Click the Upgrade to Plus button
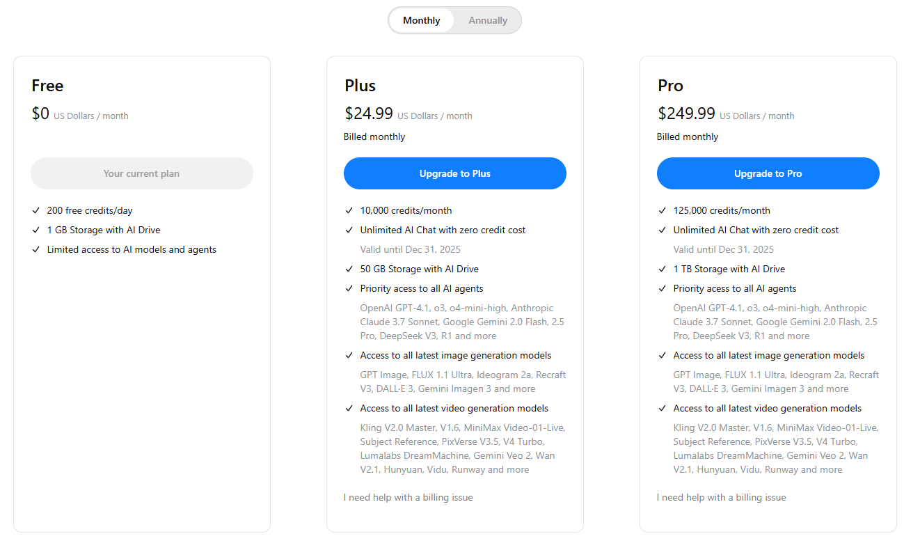 pyautogui.click(x=454, y=173)
